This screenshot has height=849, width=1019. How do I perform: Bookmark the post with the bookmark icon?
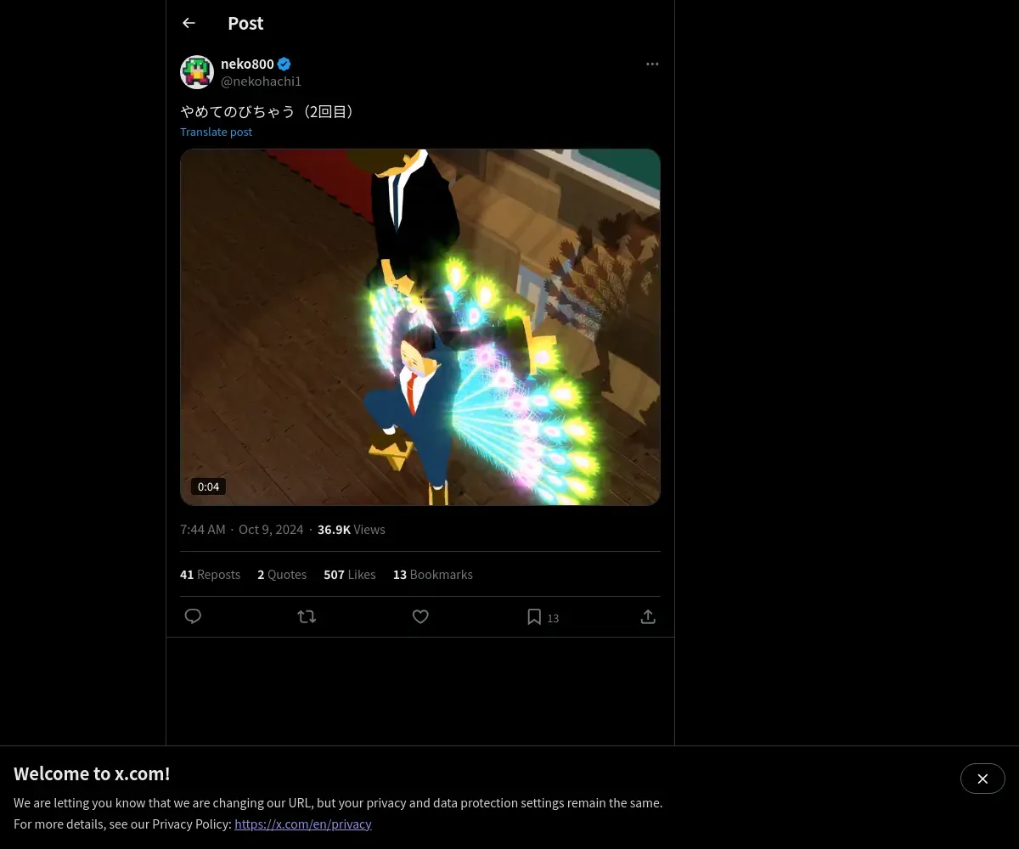pos(534,616)
